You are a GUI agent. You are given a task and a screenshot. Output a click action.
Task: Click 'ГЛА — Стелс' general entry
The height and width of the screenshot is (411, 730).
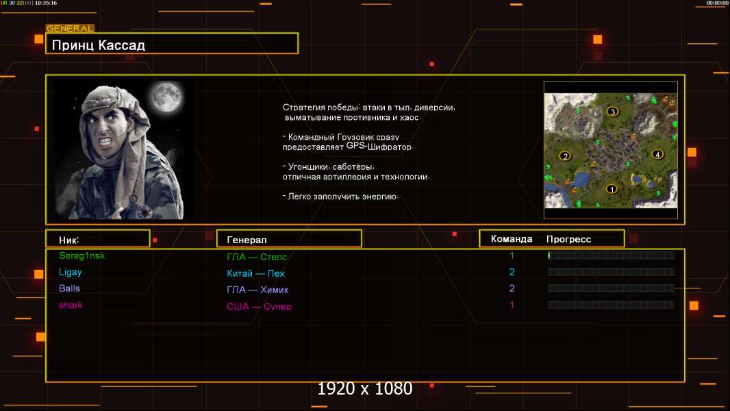tap(257, 257)
